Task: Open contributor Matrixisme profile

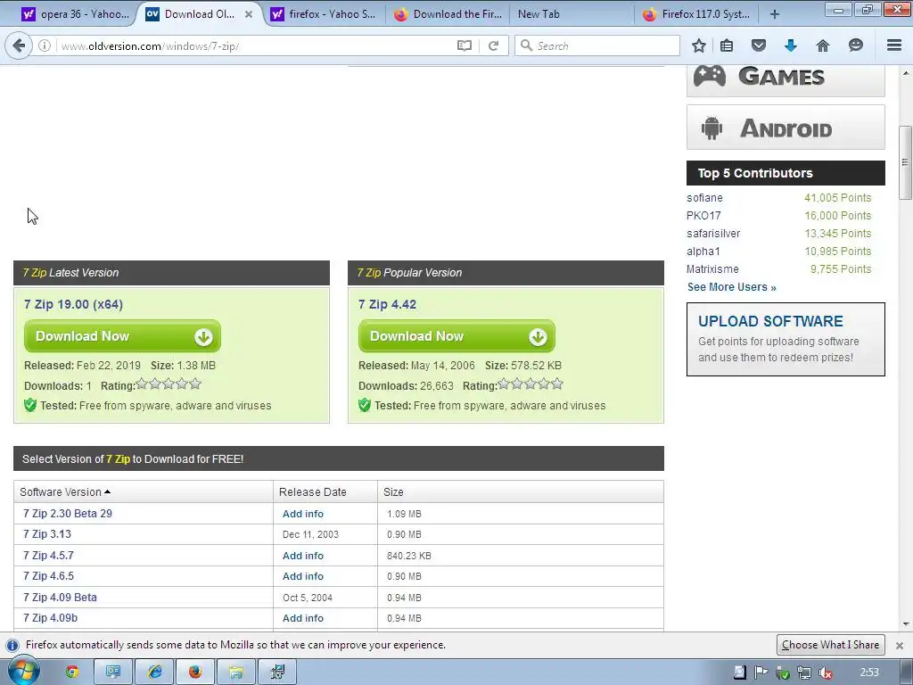Action: [712, 269]
